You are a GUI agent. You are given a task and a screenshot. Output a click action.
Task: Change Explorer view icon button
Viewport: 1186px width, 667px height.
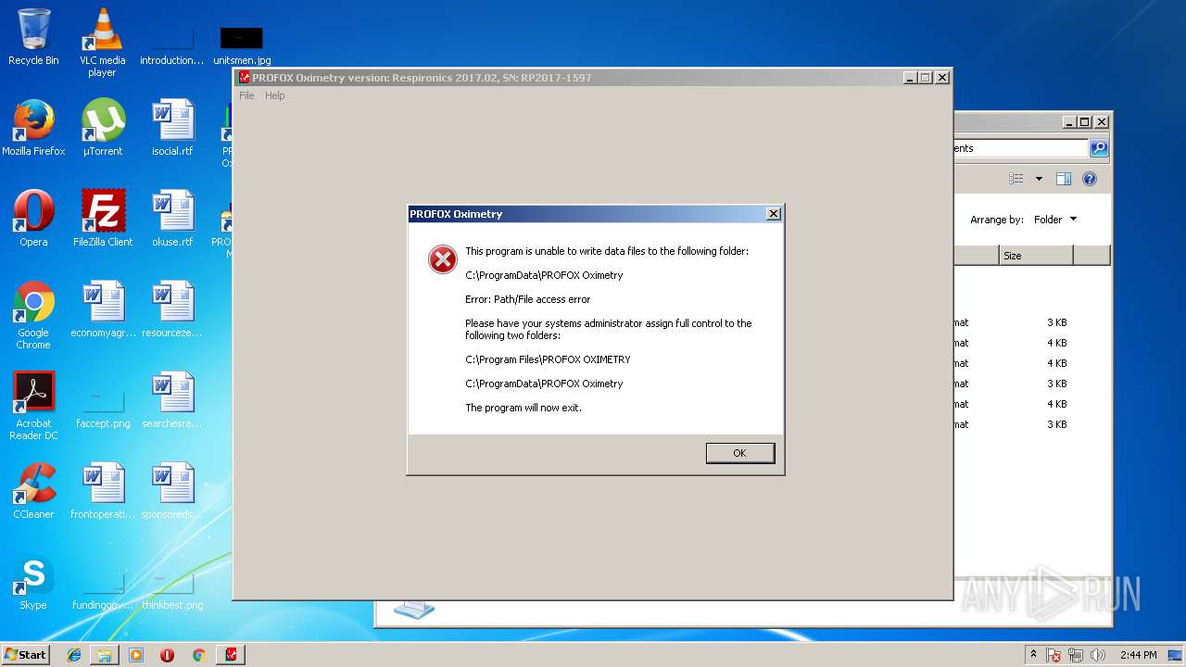(1016, 179)
